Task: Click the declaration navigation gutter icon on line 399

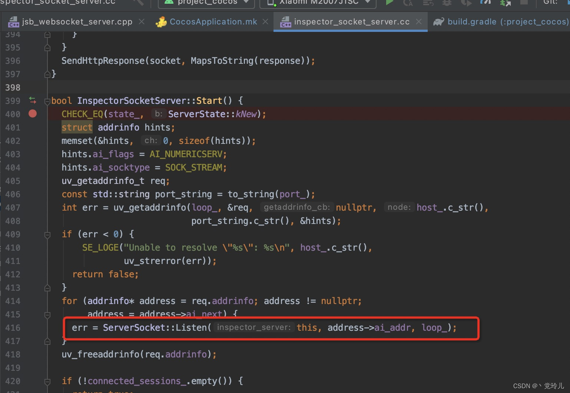Action: point(33,100)
